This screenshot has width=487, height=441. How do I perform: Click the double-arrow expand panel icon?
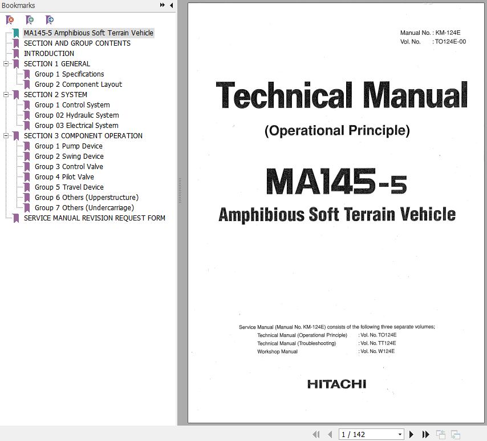pos(163,5)
